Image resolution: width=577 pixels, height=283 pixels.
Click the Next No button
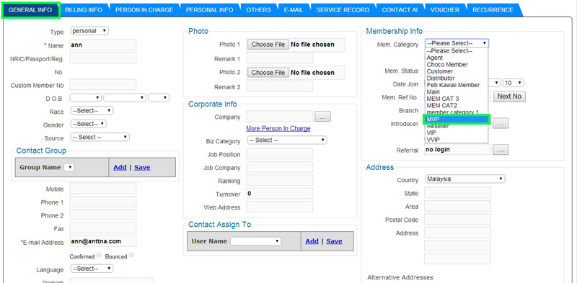(509, 96)
